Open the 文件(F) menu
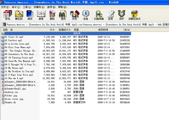 (5, 7)
